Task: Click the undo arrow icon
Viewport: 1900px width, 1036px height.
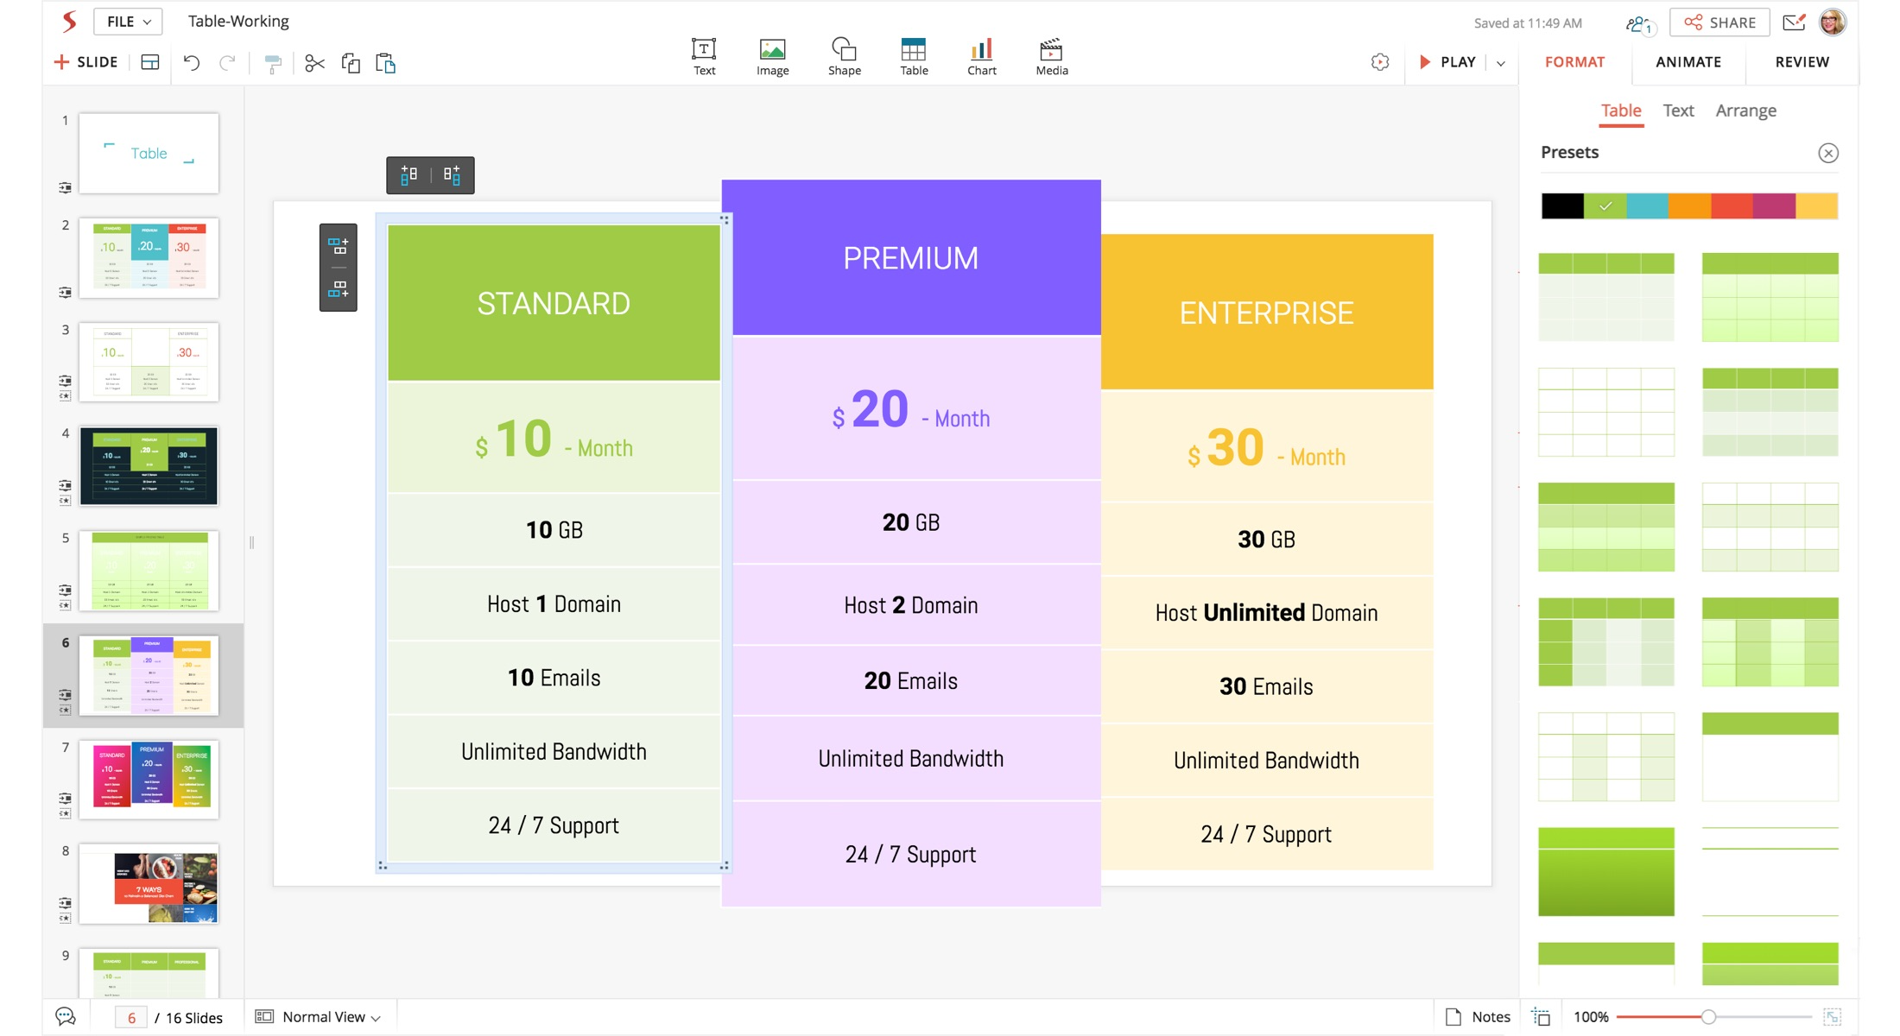Action: tap(192, 63)
